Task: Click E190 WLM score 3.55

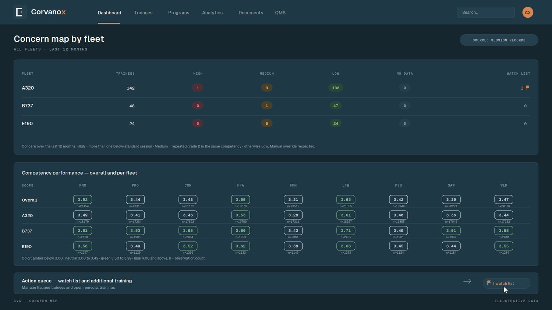Action: pos(504,246)
